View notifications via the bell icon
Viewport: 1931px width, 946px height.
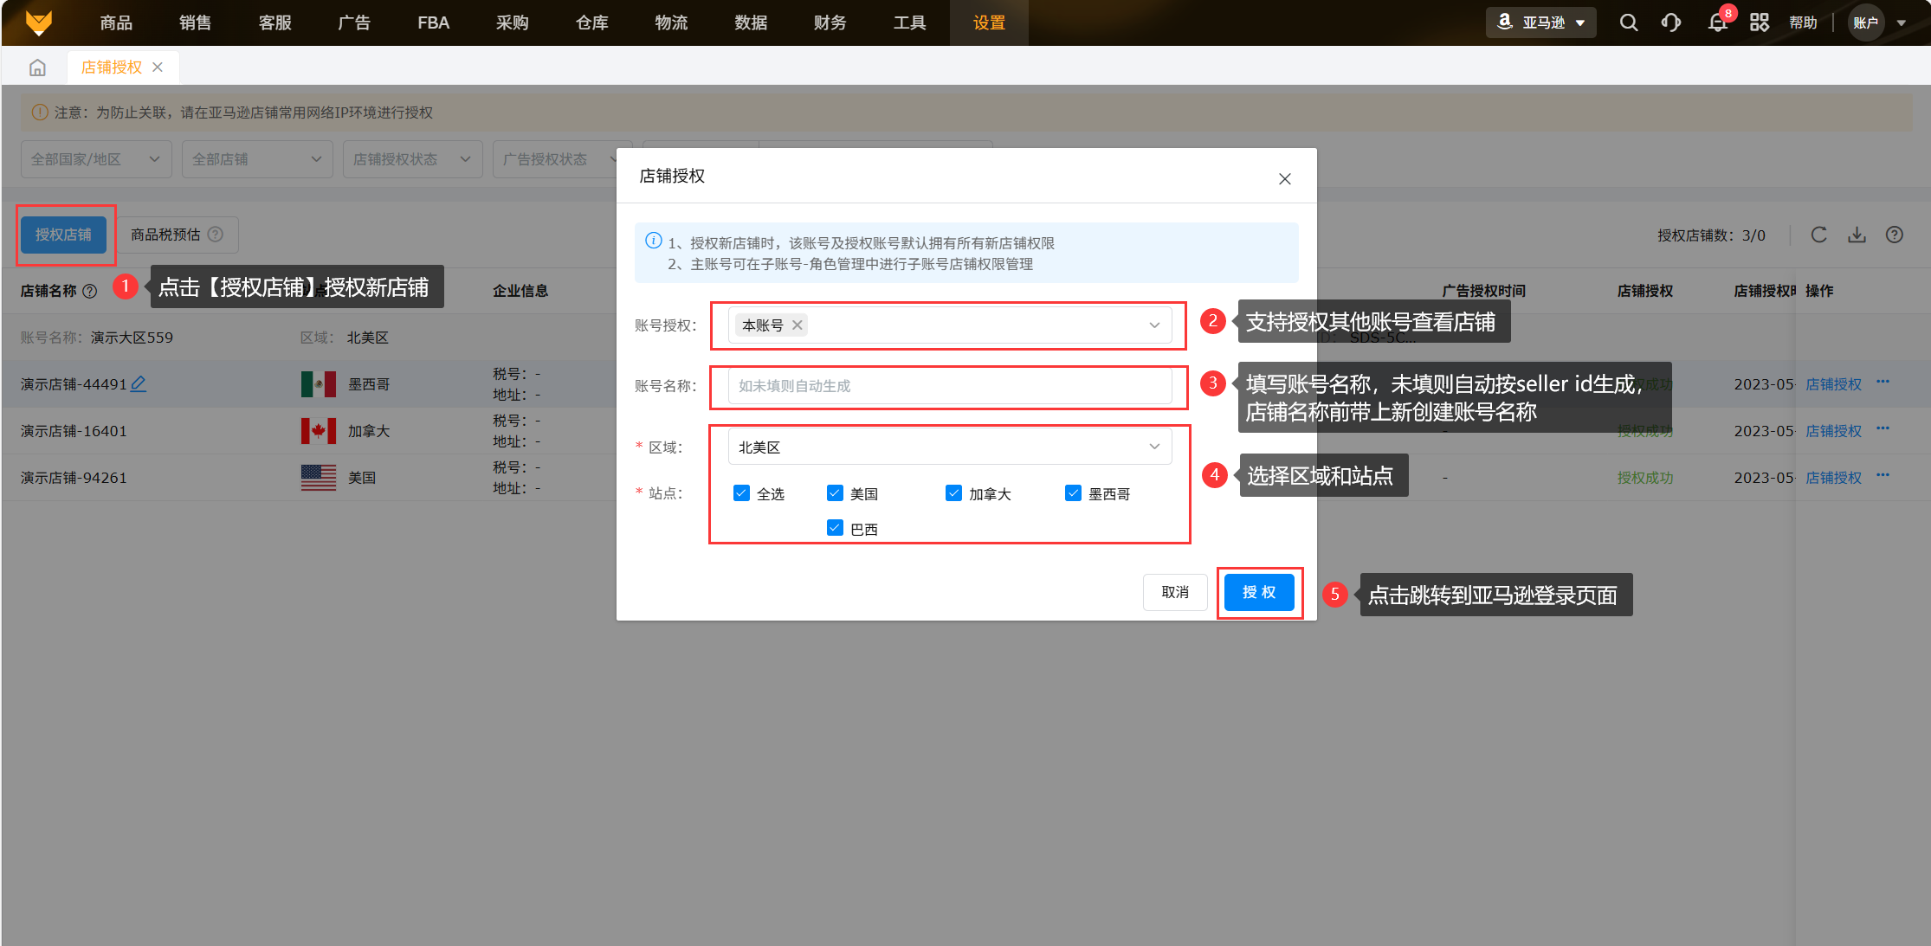[1716, 23]
